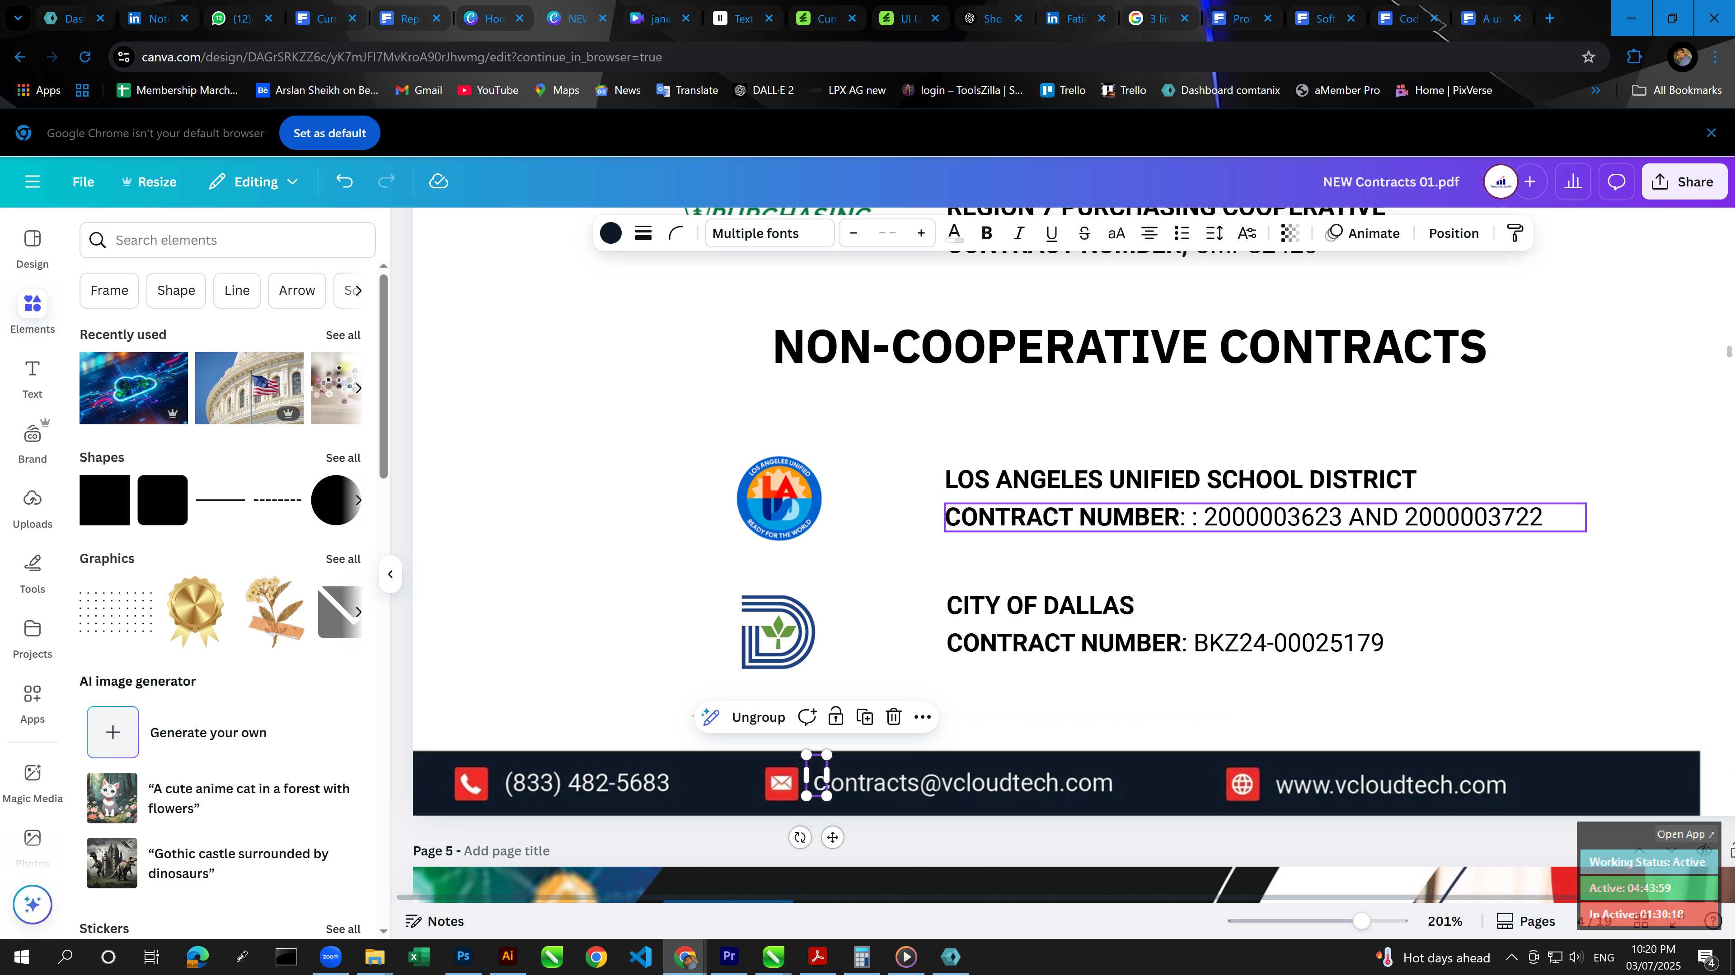The width and height of the screenshot is (1735, 975).
Task: Duplicate the selected group
Action: [865, 717]
